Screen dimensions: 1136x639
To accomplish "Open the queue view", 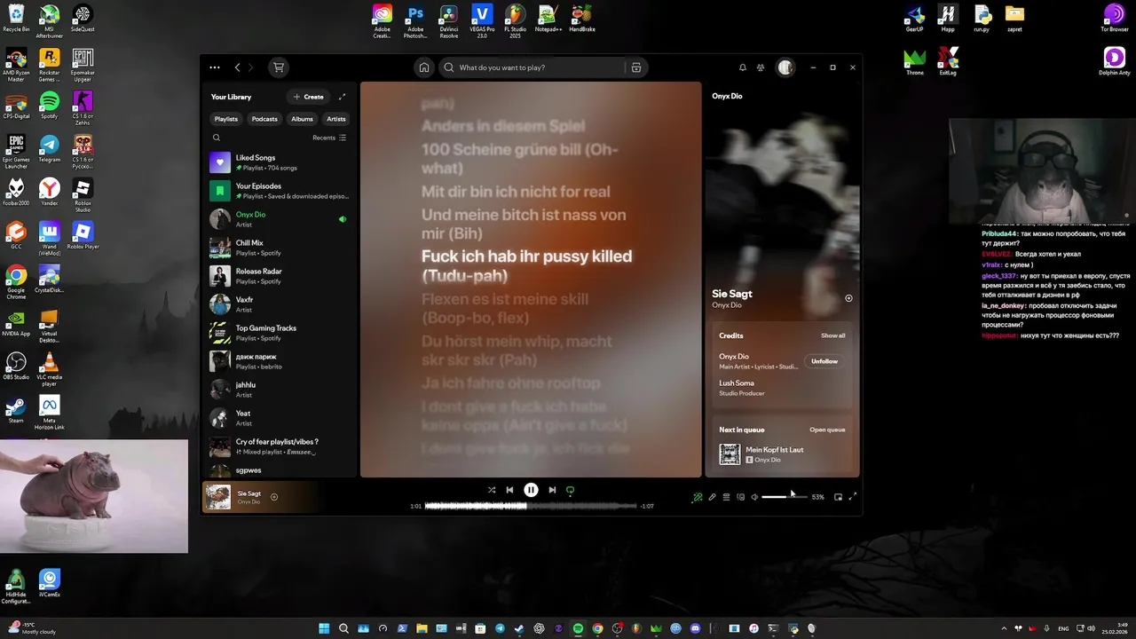I will [x=726, y=497].
